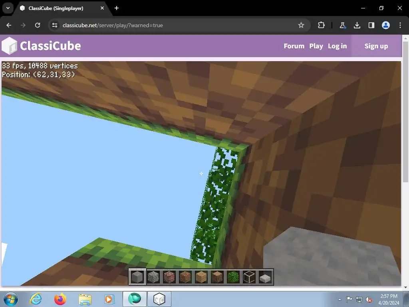Show hidden system tray icons
This screenshot has width=409, height=307.
click(340, 299)
